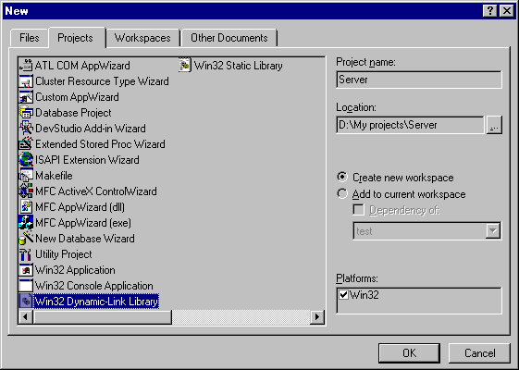
Task: Click the dialog help question mark button
Action: tap(490, 11)
